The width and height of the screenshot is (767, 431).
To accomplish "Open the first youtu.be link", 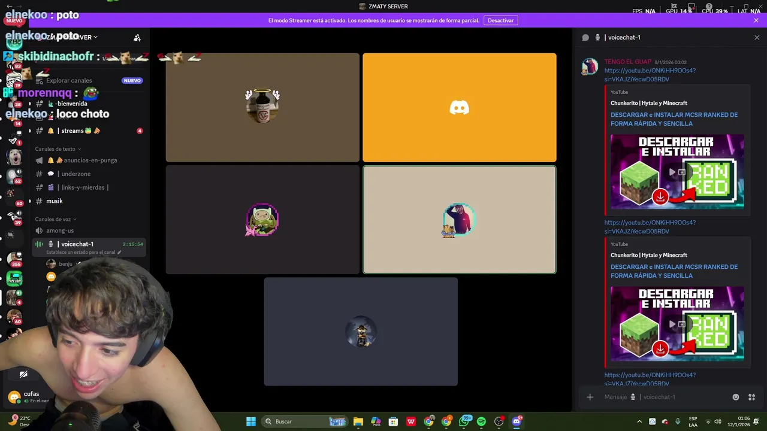I will (x=650, y=75).
